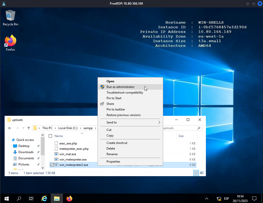
Task: Go up one folder level
Action: (x=29, y=128)
